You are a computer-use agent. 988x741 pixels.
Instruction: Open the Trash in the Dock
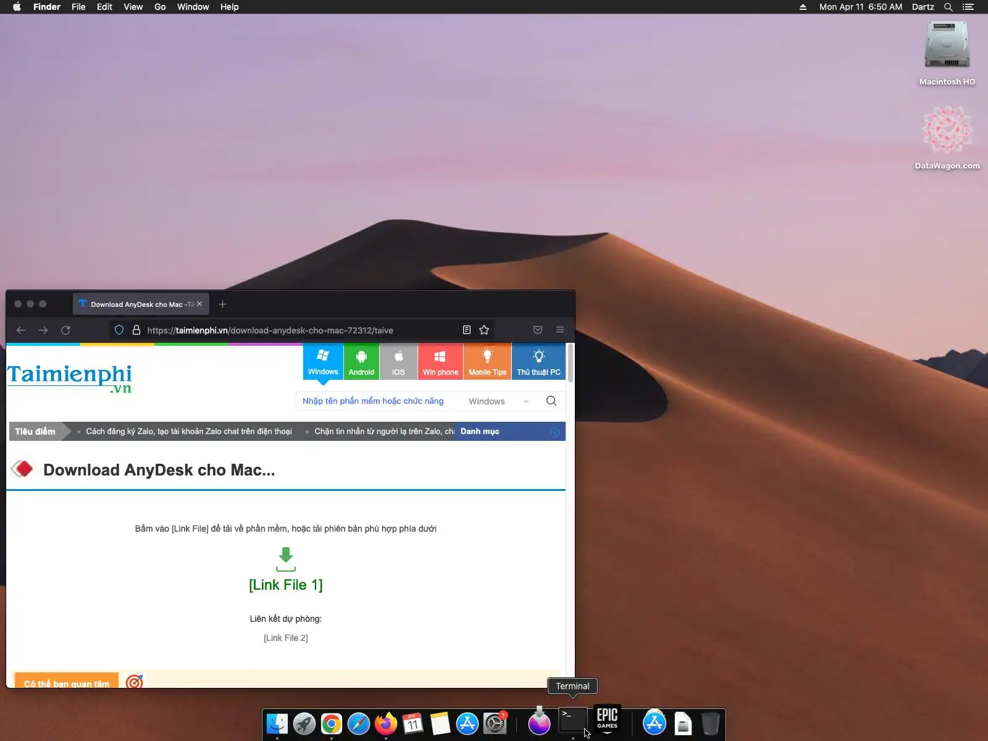tap(710, 724)
